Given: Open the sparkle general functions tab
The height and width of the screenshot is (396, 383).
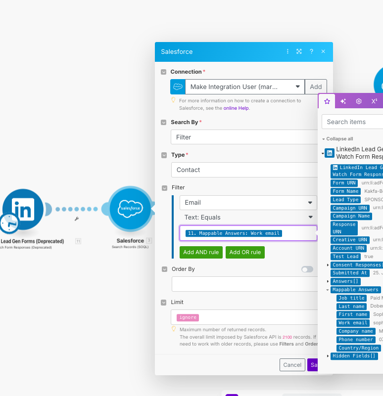Looking at the screenshot, I should (343, 101).
